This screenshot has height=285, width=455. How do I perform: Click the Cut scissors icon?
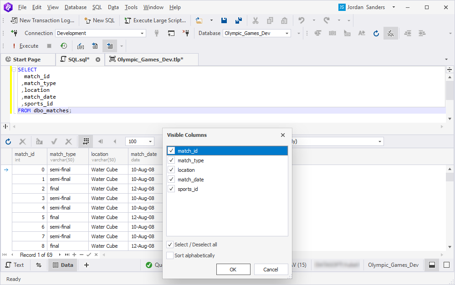click(256, 20)
